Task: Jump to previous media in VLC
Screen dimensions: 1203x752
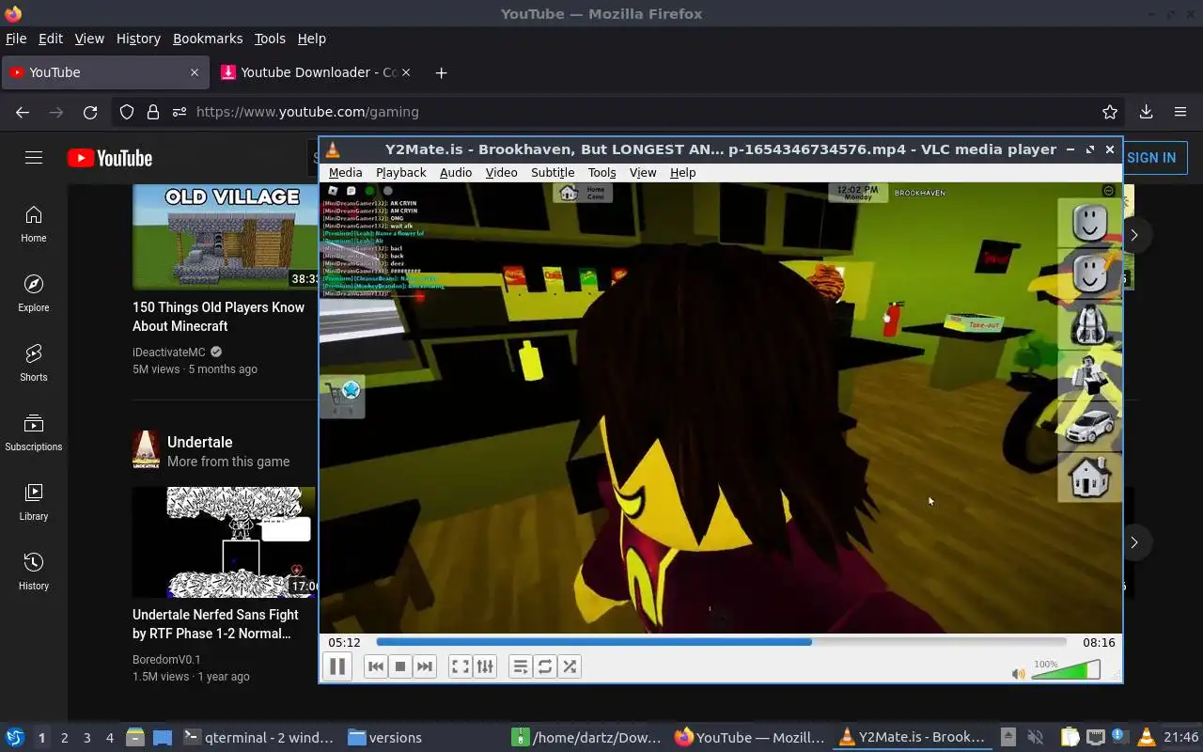Action: point(376,666)
